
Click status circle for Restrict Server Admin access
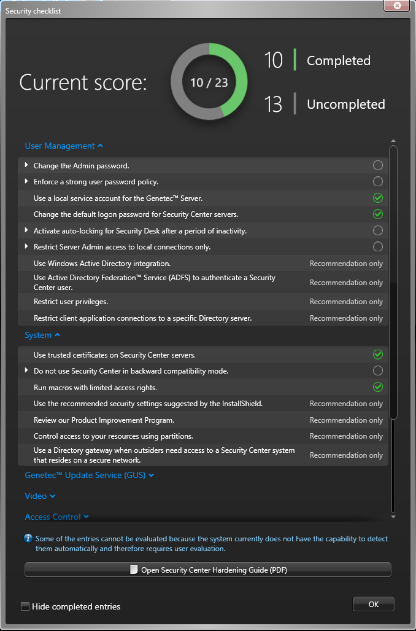click(378, 246)
